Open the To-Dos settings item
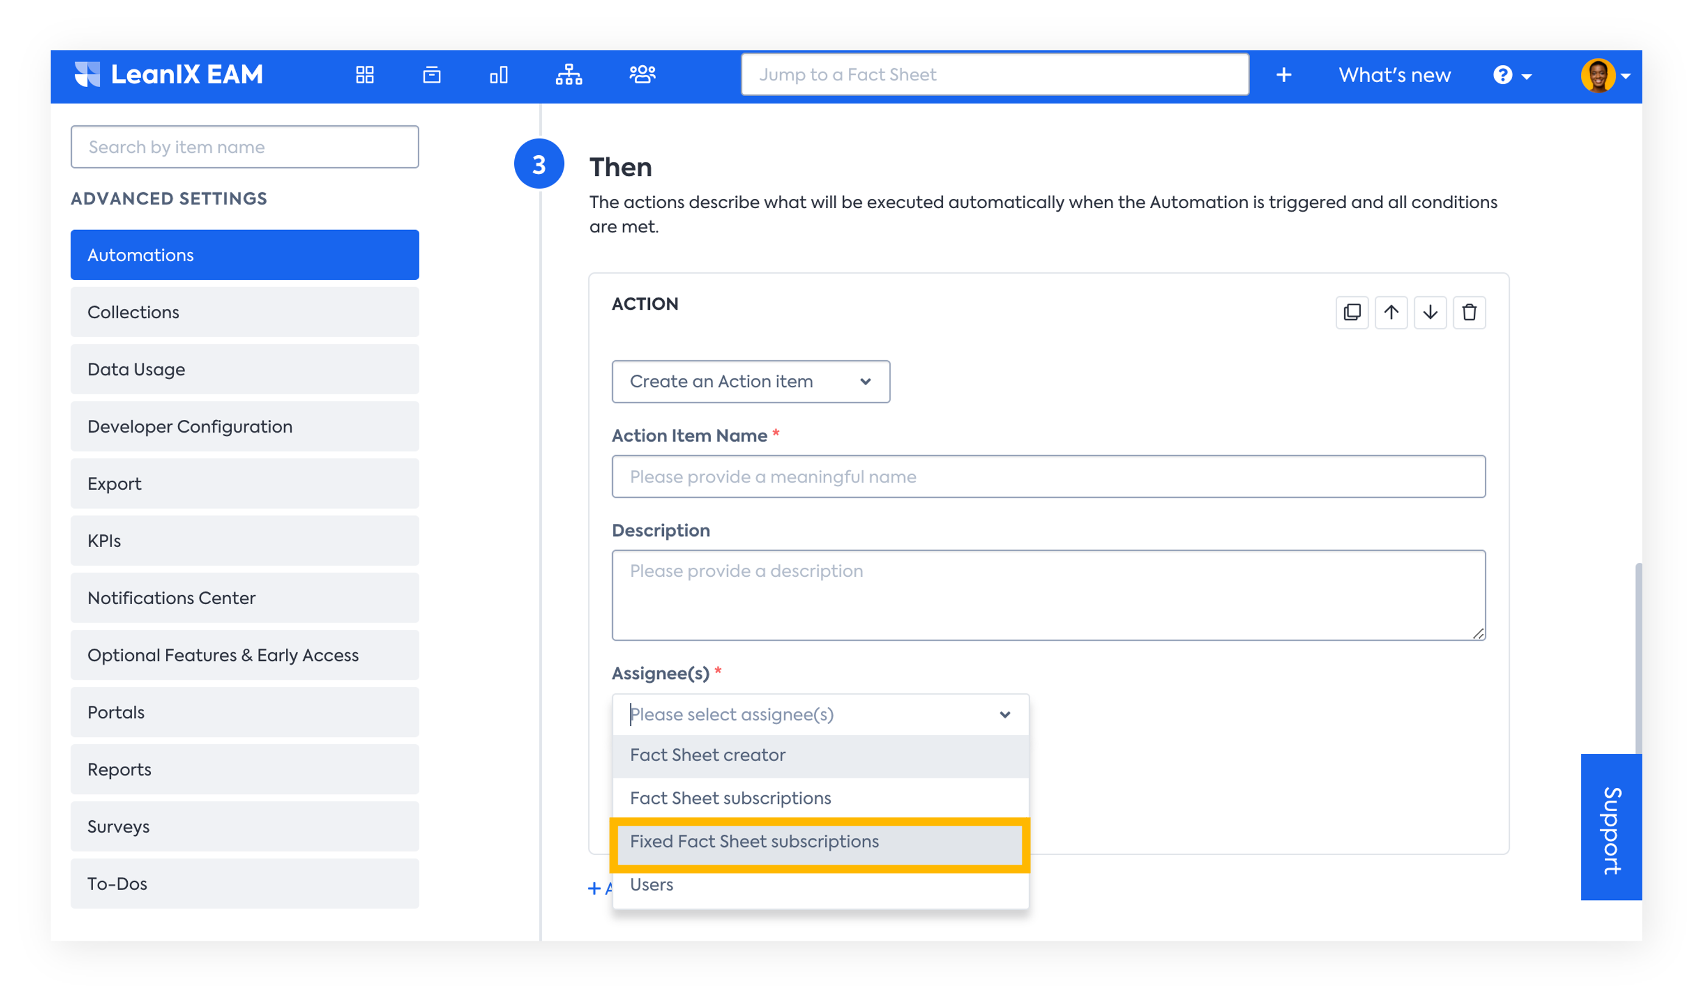The width and height of the screenshot is (1707, 1004). click(x=245, y=884)
